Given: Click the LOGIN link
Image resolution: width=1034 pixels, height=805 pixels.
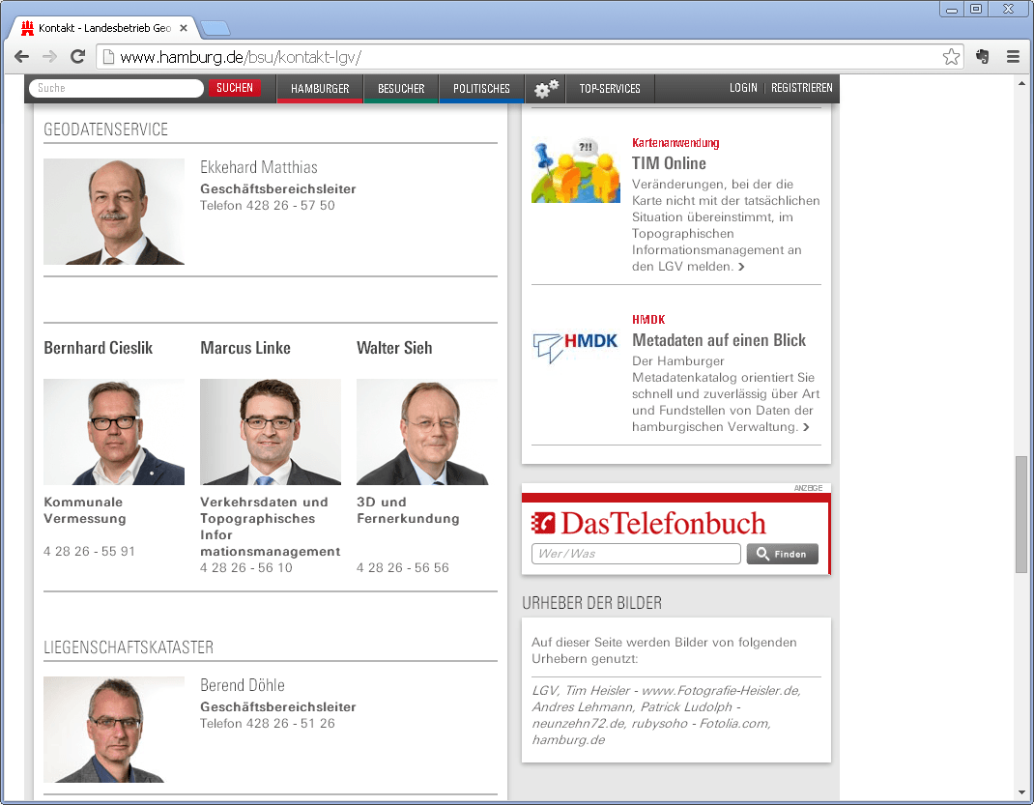Looking at the screenshot, I should pyautogui.click(x=743, y=88).
